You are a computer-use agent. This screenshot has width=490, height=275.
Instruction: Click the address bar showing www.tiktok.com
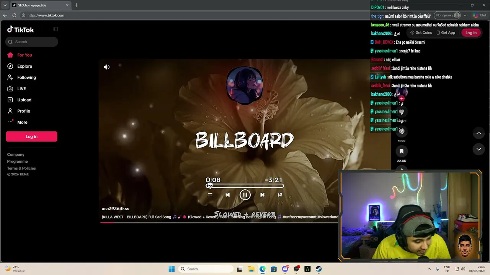[x=195, y=15]
